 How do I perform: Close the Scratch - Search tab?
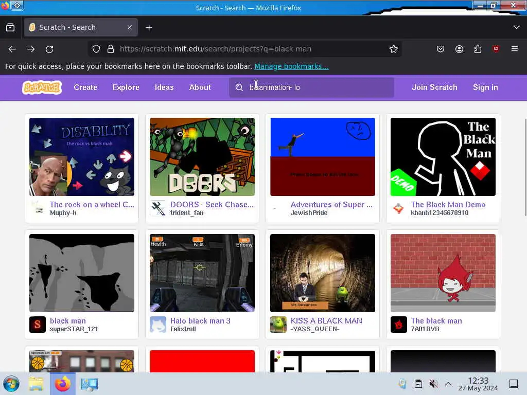pos(130,27)
